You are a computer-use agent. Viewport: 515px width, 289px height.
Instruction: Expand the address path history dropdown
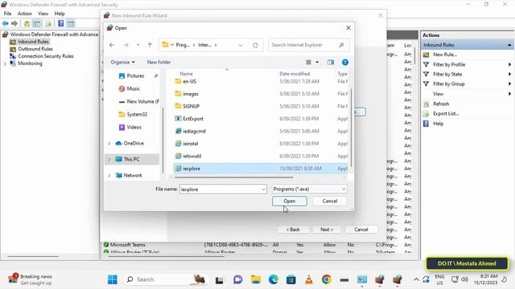pos(241,45)
